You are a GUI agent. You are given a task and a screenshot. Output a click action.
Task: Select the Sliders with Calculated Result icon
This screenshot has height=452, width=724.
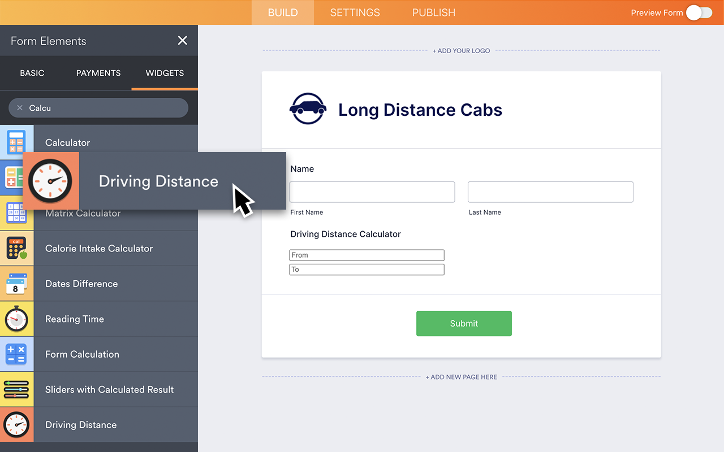[x=16, y=389]
